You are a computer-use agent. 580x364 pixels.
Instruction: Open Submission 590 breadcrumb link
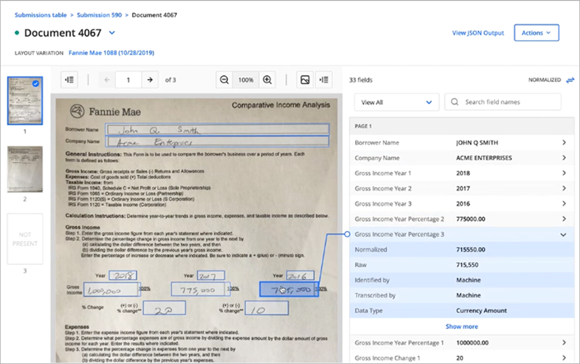tap(99, 15)
